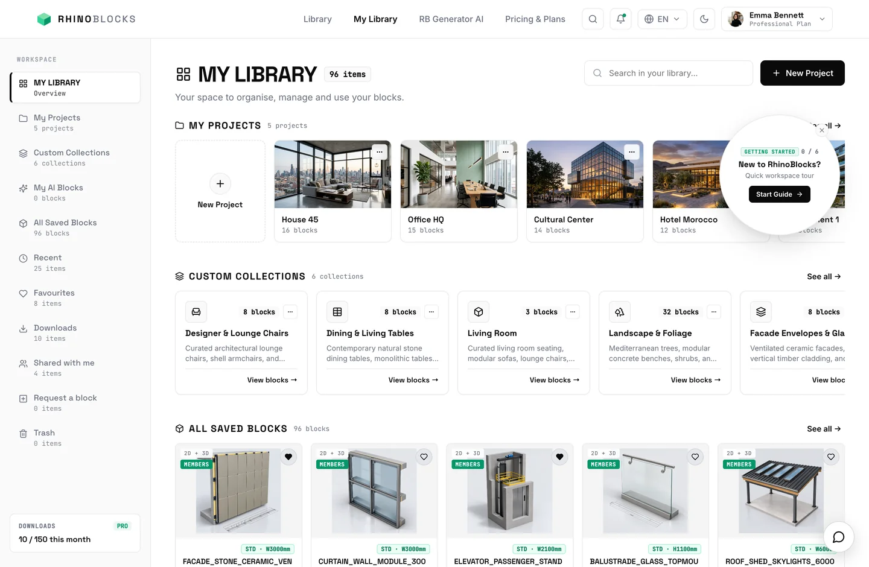The height and width of the screenshot is (567, 869).
Task: Open options menu on Cultural Center card
Action: (x=631, y=152)
